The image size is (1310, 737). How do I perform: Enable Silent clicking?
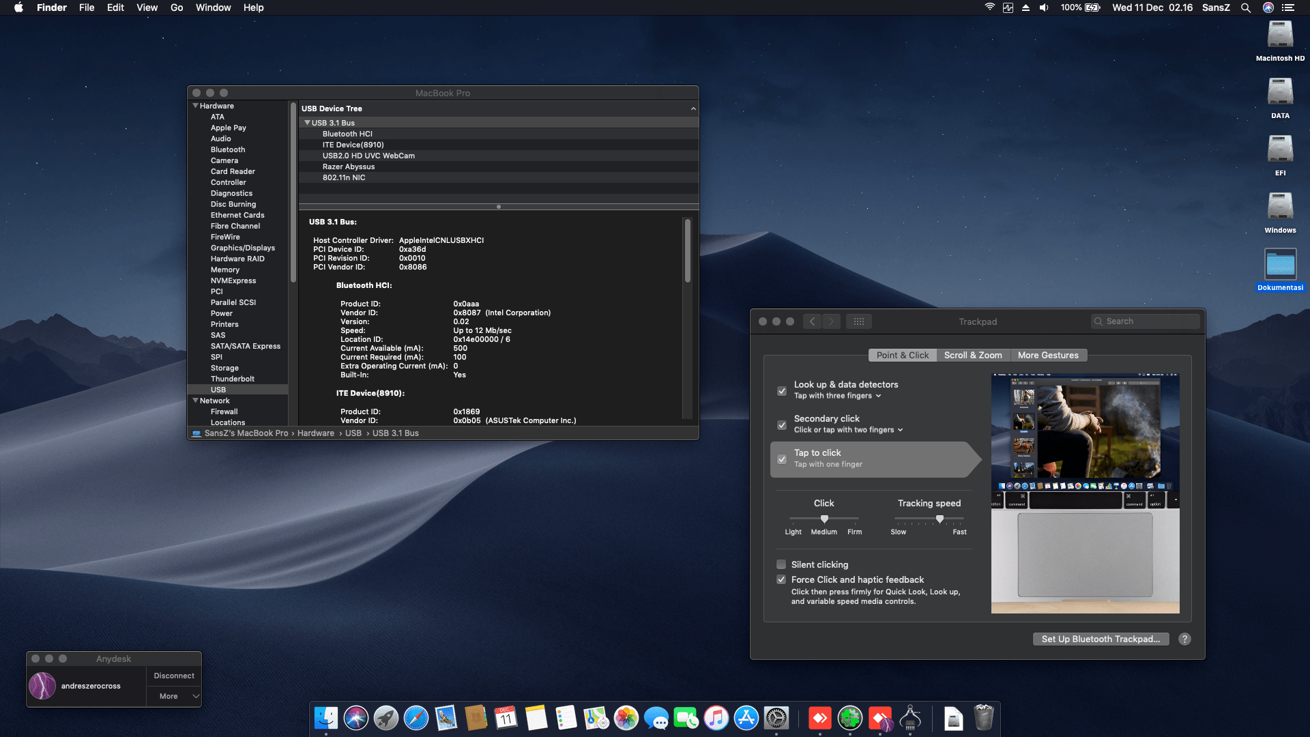click(781, 564)
